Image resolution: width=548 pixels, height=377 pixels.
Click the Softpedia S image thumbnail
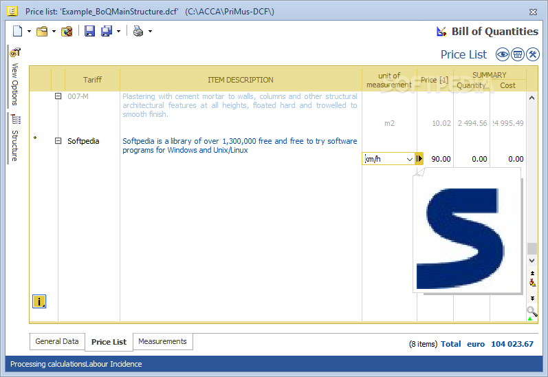[468, 230]
